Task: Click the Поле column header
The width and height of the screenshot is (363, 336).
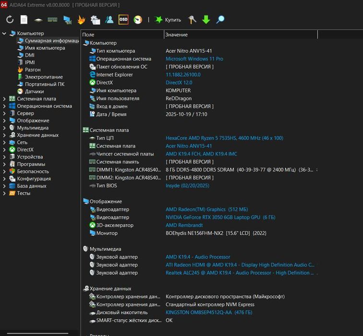Action: point(88,35)
